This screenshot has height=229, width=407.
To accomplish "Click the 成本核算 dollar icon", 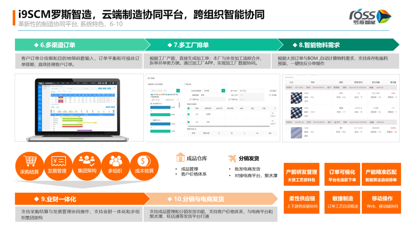I will [x=144, y=162].
